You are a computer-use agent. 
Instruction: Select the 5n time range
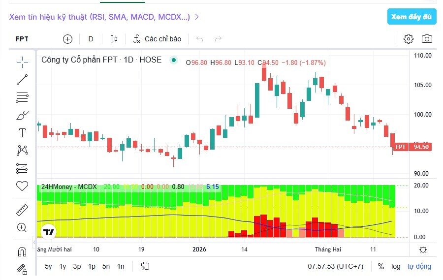coord(106,266)
